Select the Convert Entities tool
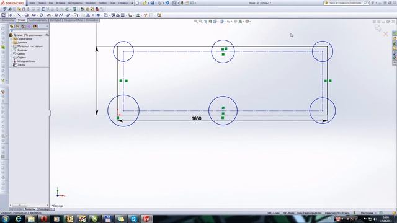 [x=105, y=15]
